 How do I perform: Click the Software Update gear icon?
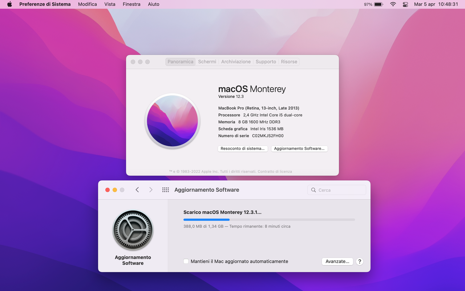(x=133, y=230)
